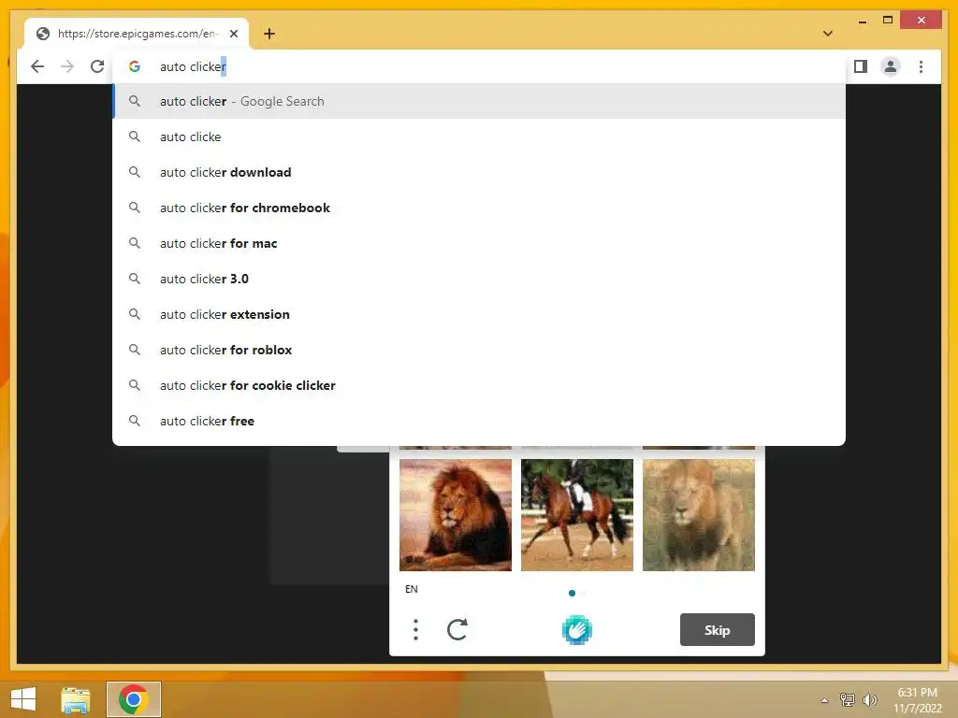Click the Chrome taskbar icon
Viewport: 958px width, 718px height.
[x=133, y=699]
